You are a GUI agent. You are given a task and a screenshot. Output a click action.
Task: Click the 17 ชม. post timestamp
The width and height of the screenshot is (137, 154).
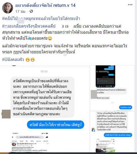(x=21, y=11)
